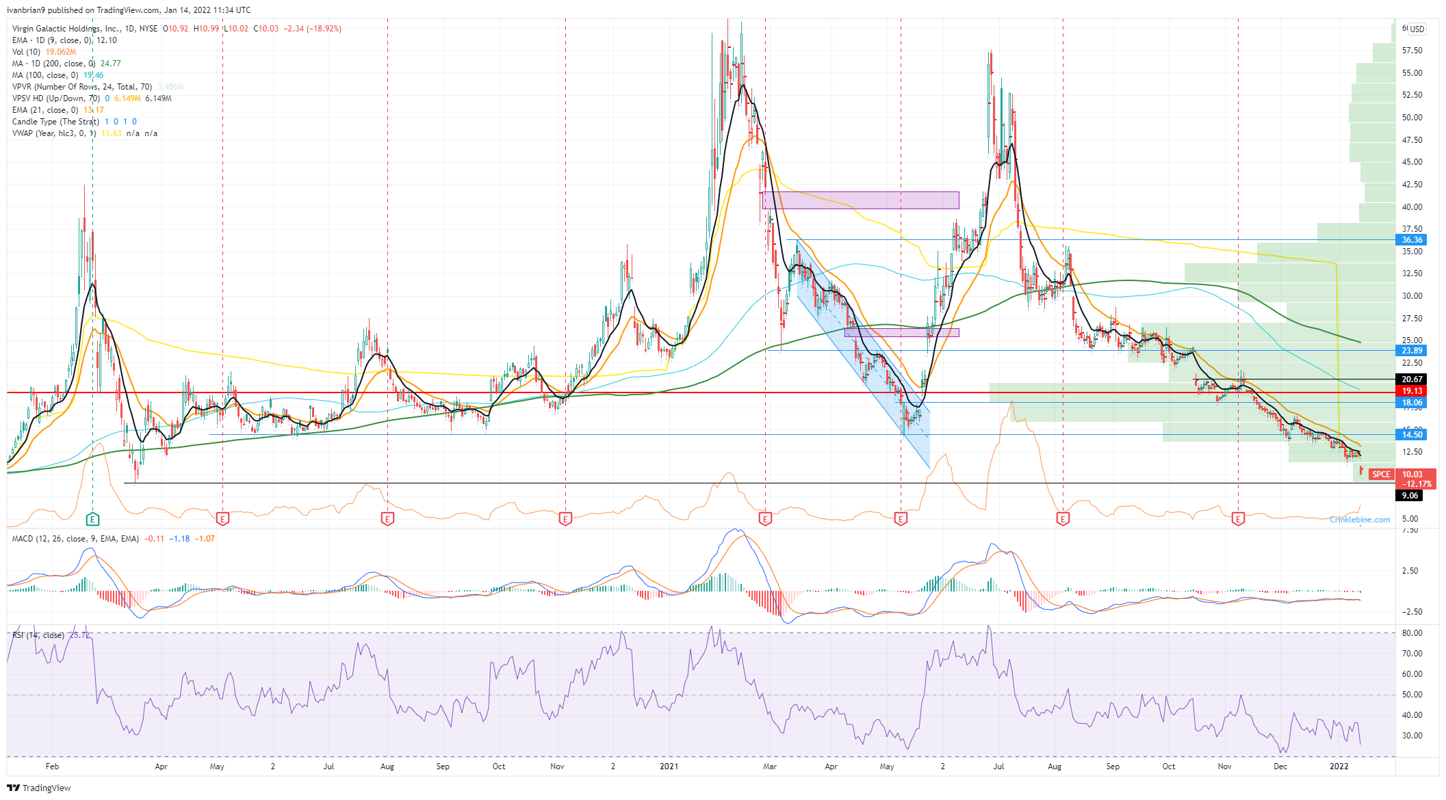1446x800 pixels.
Task: Select the EMA 9 indicator legend
Action: [x=64, y=40]
